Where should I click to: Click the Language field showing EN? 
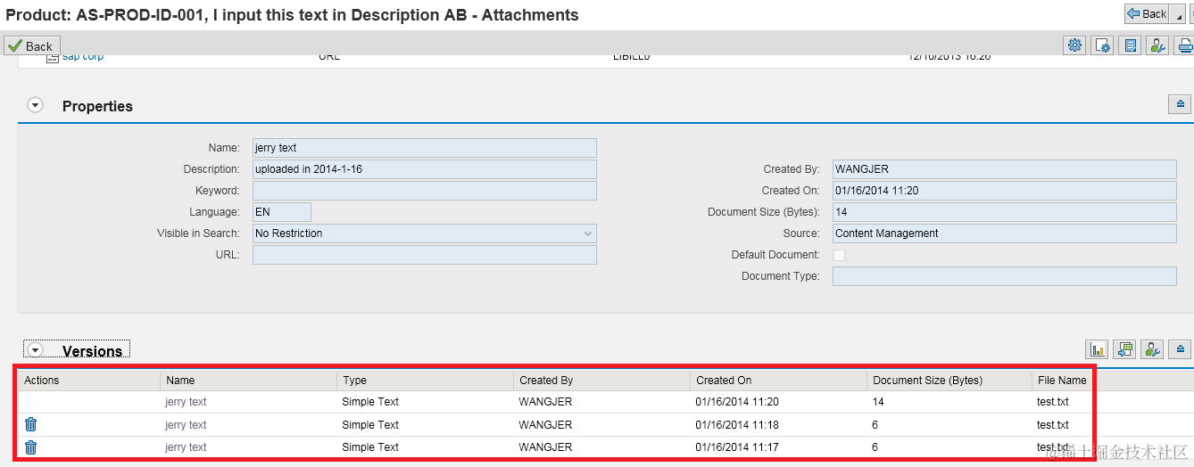click(x=282, y=212)
